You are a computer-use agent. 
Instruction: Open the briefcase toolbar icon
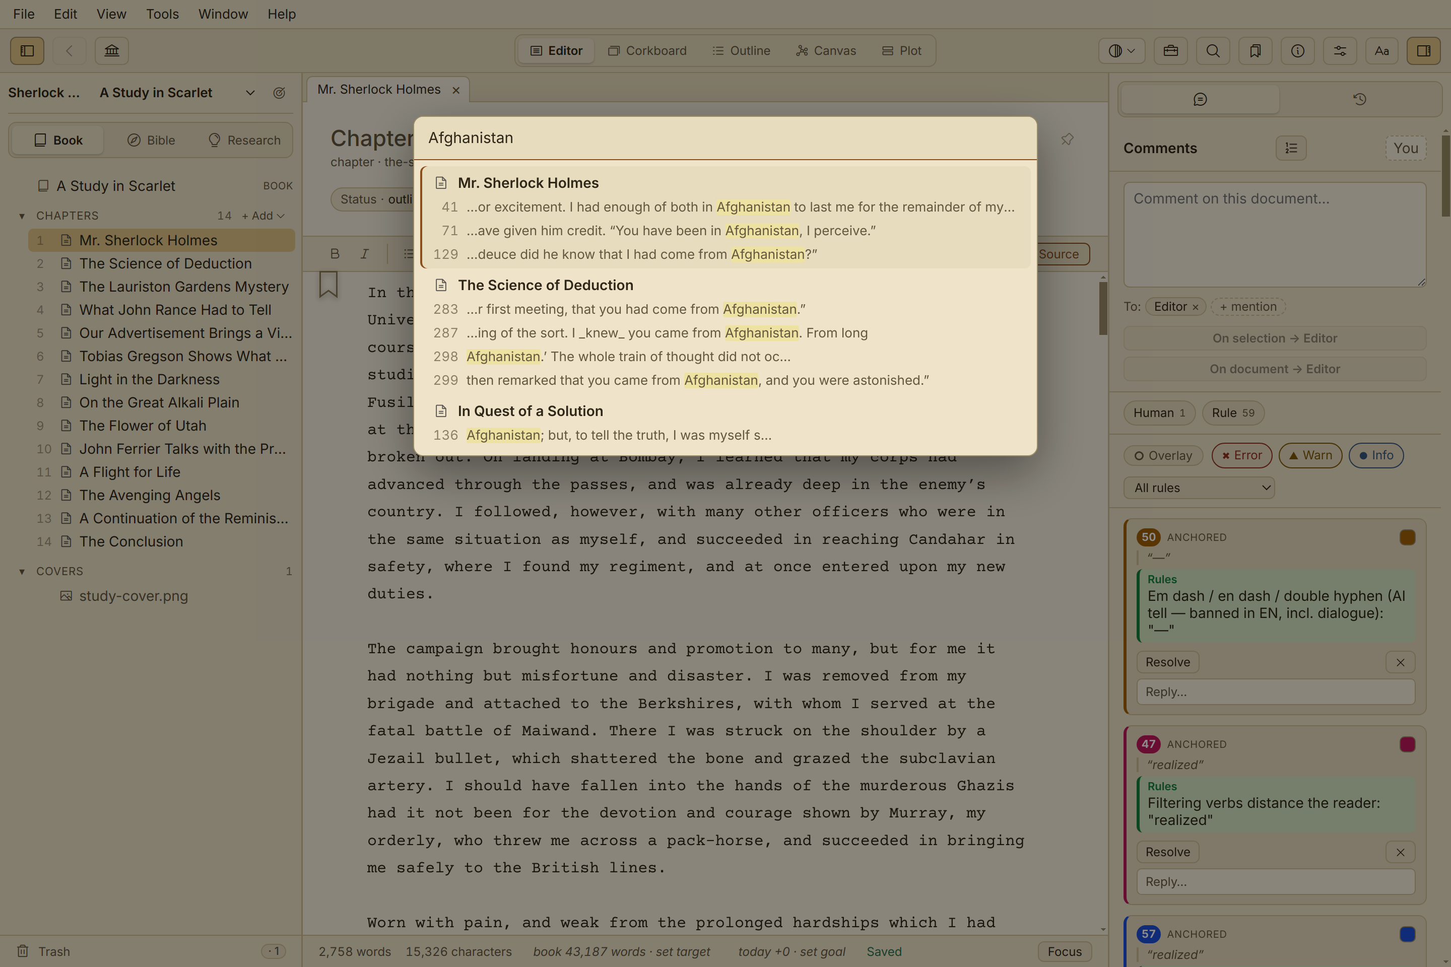coord(1170,50)
